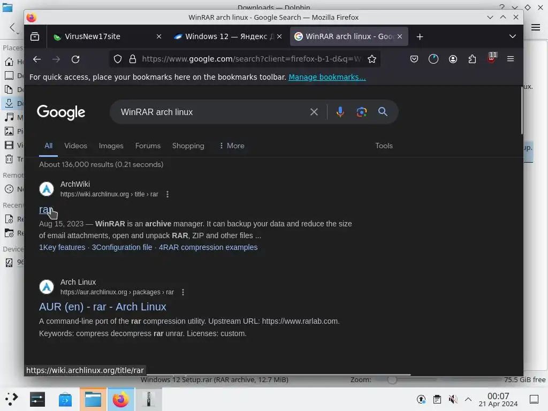Image resolution: width=548 pixels, height=411 pixels.
Task: Start Google voice search microphone
Action: (340, 112)
